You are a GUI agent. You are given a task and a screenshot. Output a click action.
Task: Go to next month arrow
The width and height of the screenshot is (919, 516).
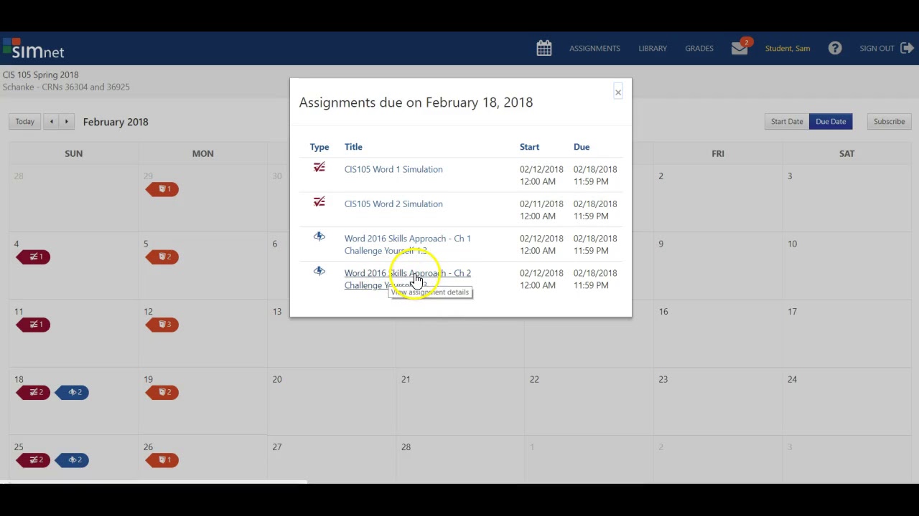(67, 121)
